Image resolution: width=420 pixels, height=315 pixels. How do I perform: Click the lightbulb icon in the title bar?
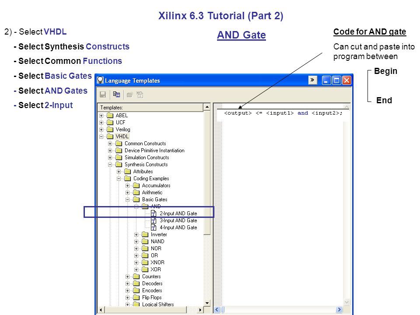pos(100,80)
